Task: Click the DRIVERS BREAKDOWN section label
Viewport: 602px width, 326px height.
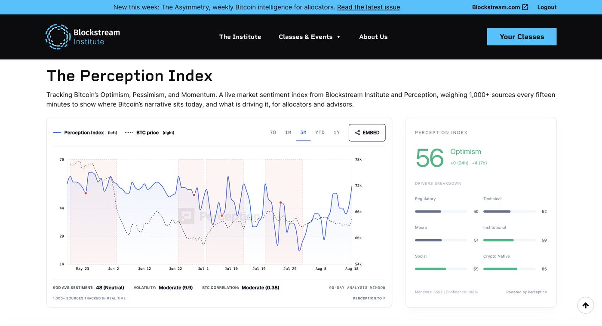Action: point(438,183)
